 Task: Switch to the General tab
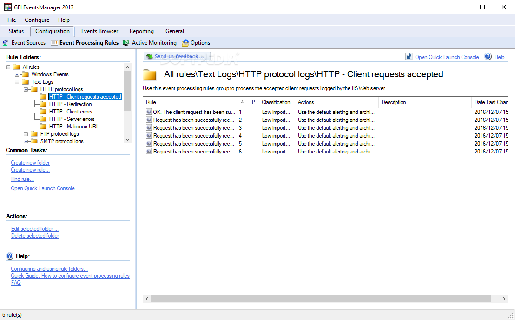point(175,31)
